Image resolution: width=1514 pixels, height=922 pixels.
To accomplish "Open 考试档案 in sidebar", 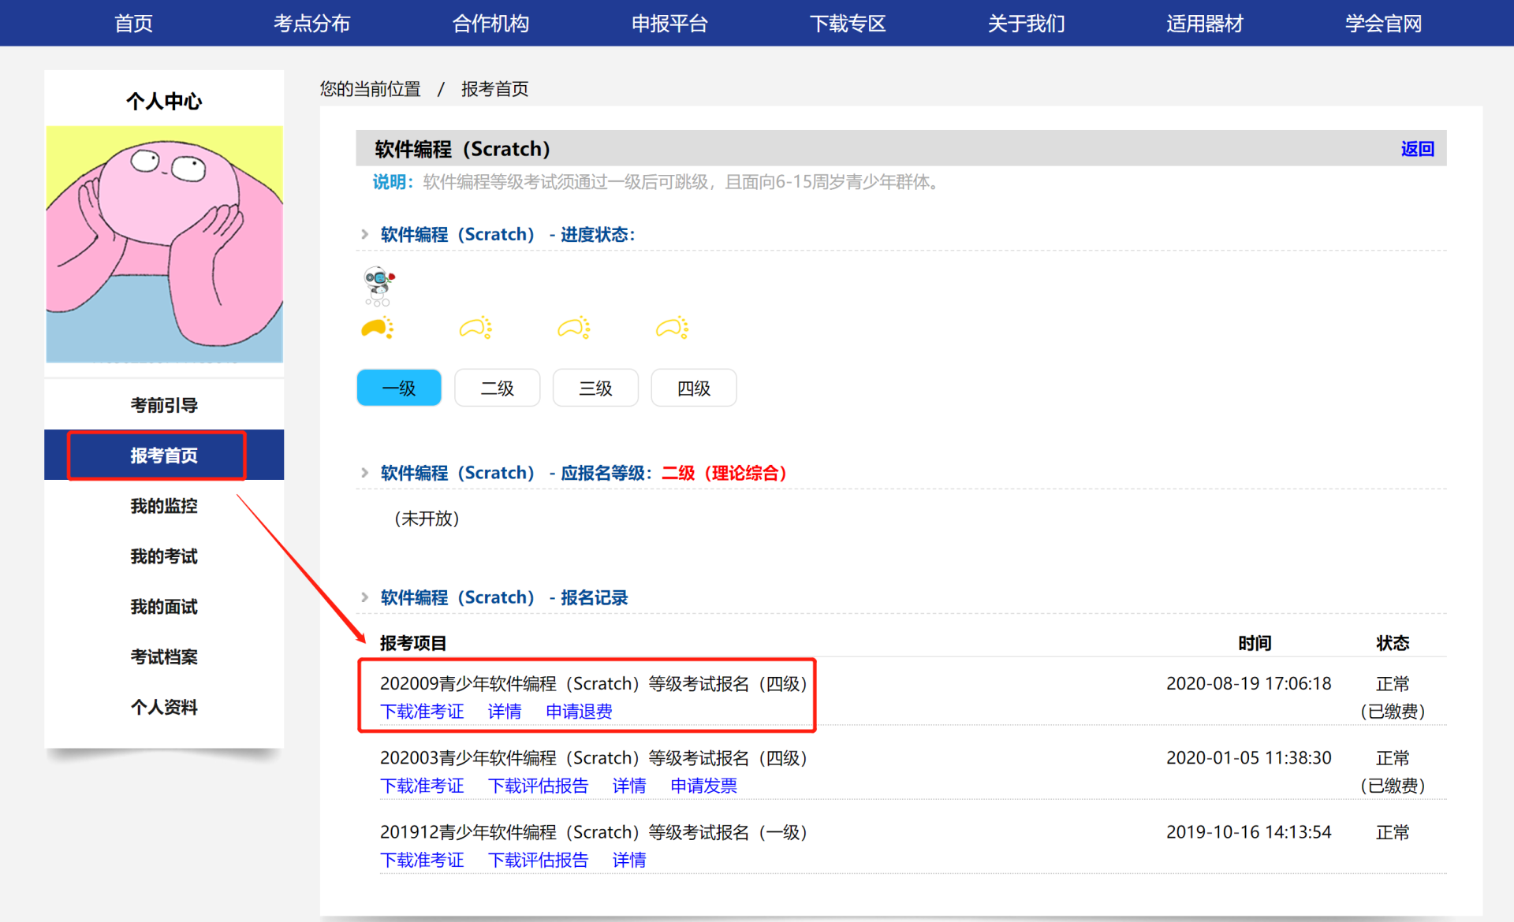I will [x=164, y=656].
